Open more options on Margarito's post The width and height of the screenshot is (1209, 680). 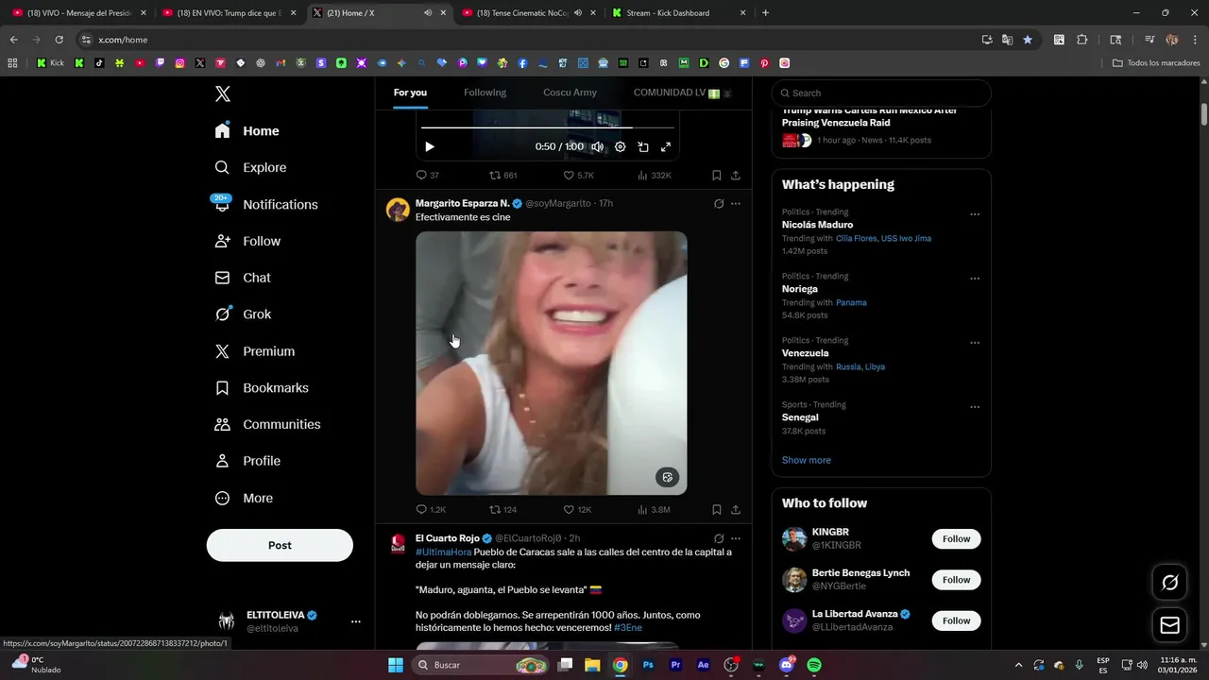[736, 203]
